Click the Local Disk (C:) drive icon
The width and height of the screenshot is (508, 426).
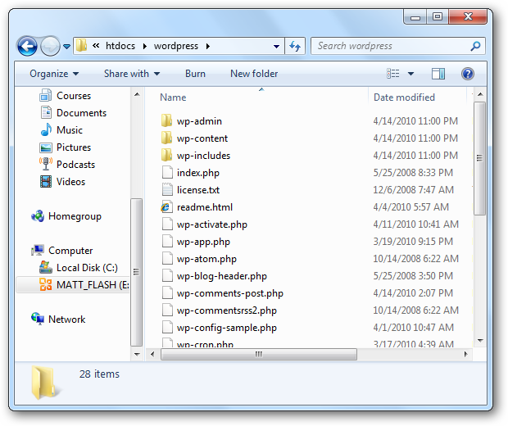point(46,267)
